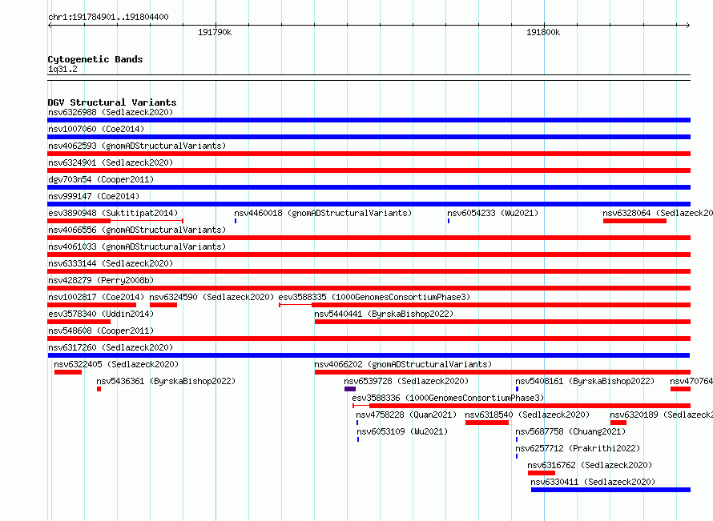The height and width of the screenshot is (521, 713).
Task: Click the red bar under nsv1002817 (Coe2014)
Action: tap(92, 305)
